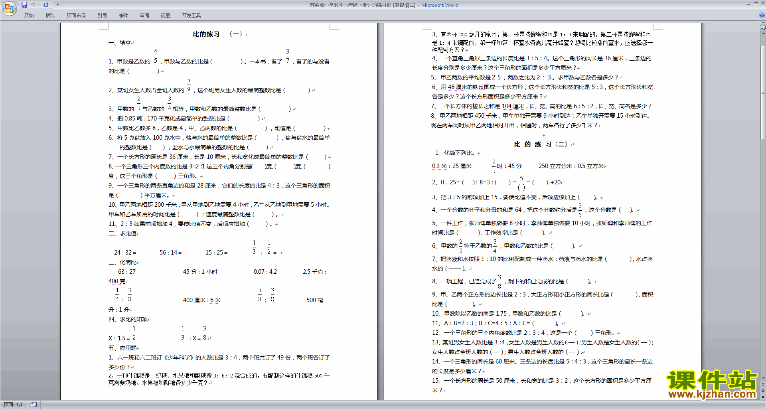The height and width of the screenshot is (409, 766).
Task: Click the expression 15 : 25＝
Action: (216, 253)
